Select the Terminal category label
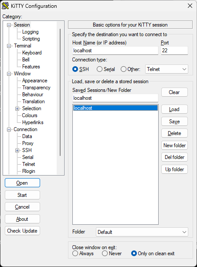This screenshot has height=267, width=197. point(23,46)
